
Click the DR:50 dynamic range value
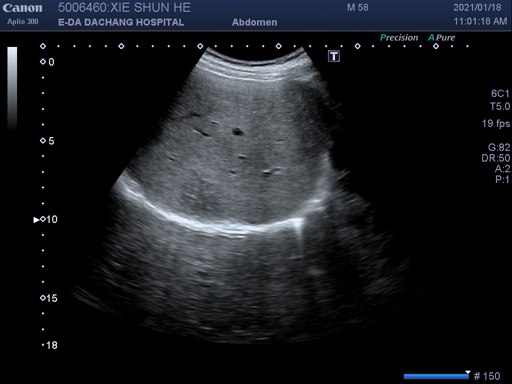495,158
